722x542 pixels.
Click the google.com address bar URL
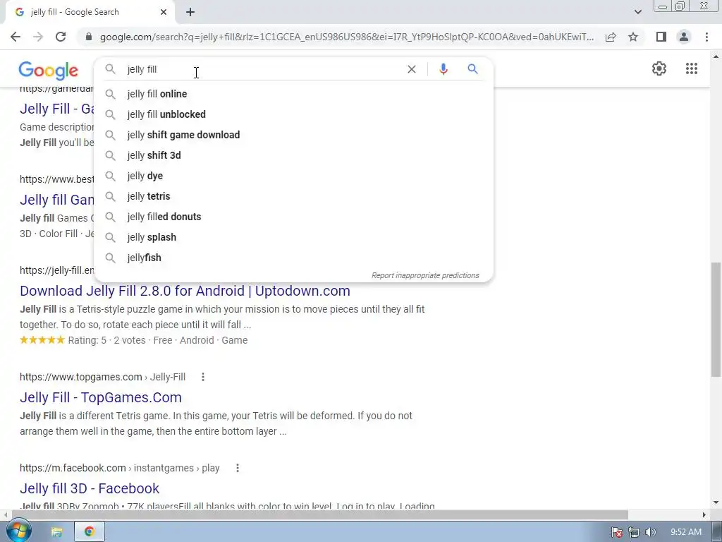[x=346, y=37]
